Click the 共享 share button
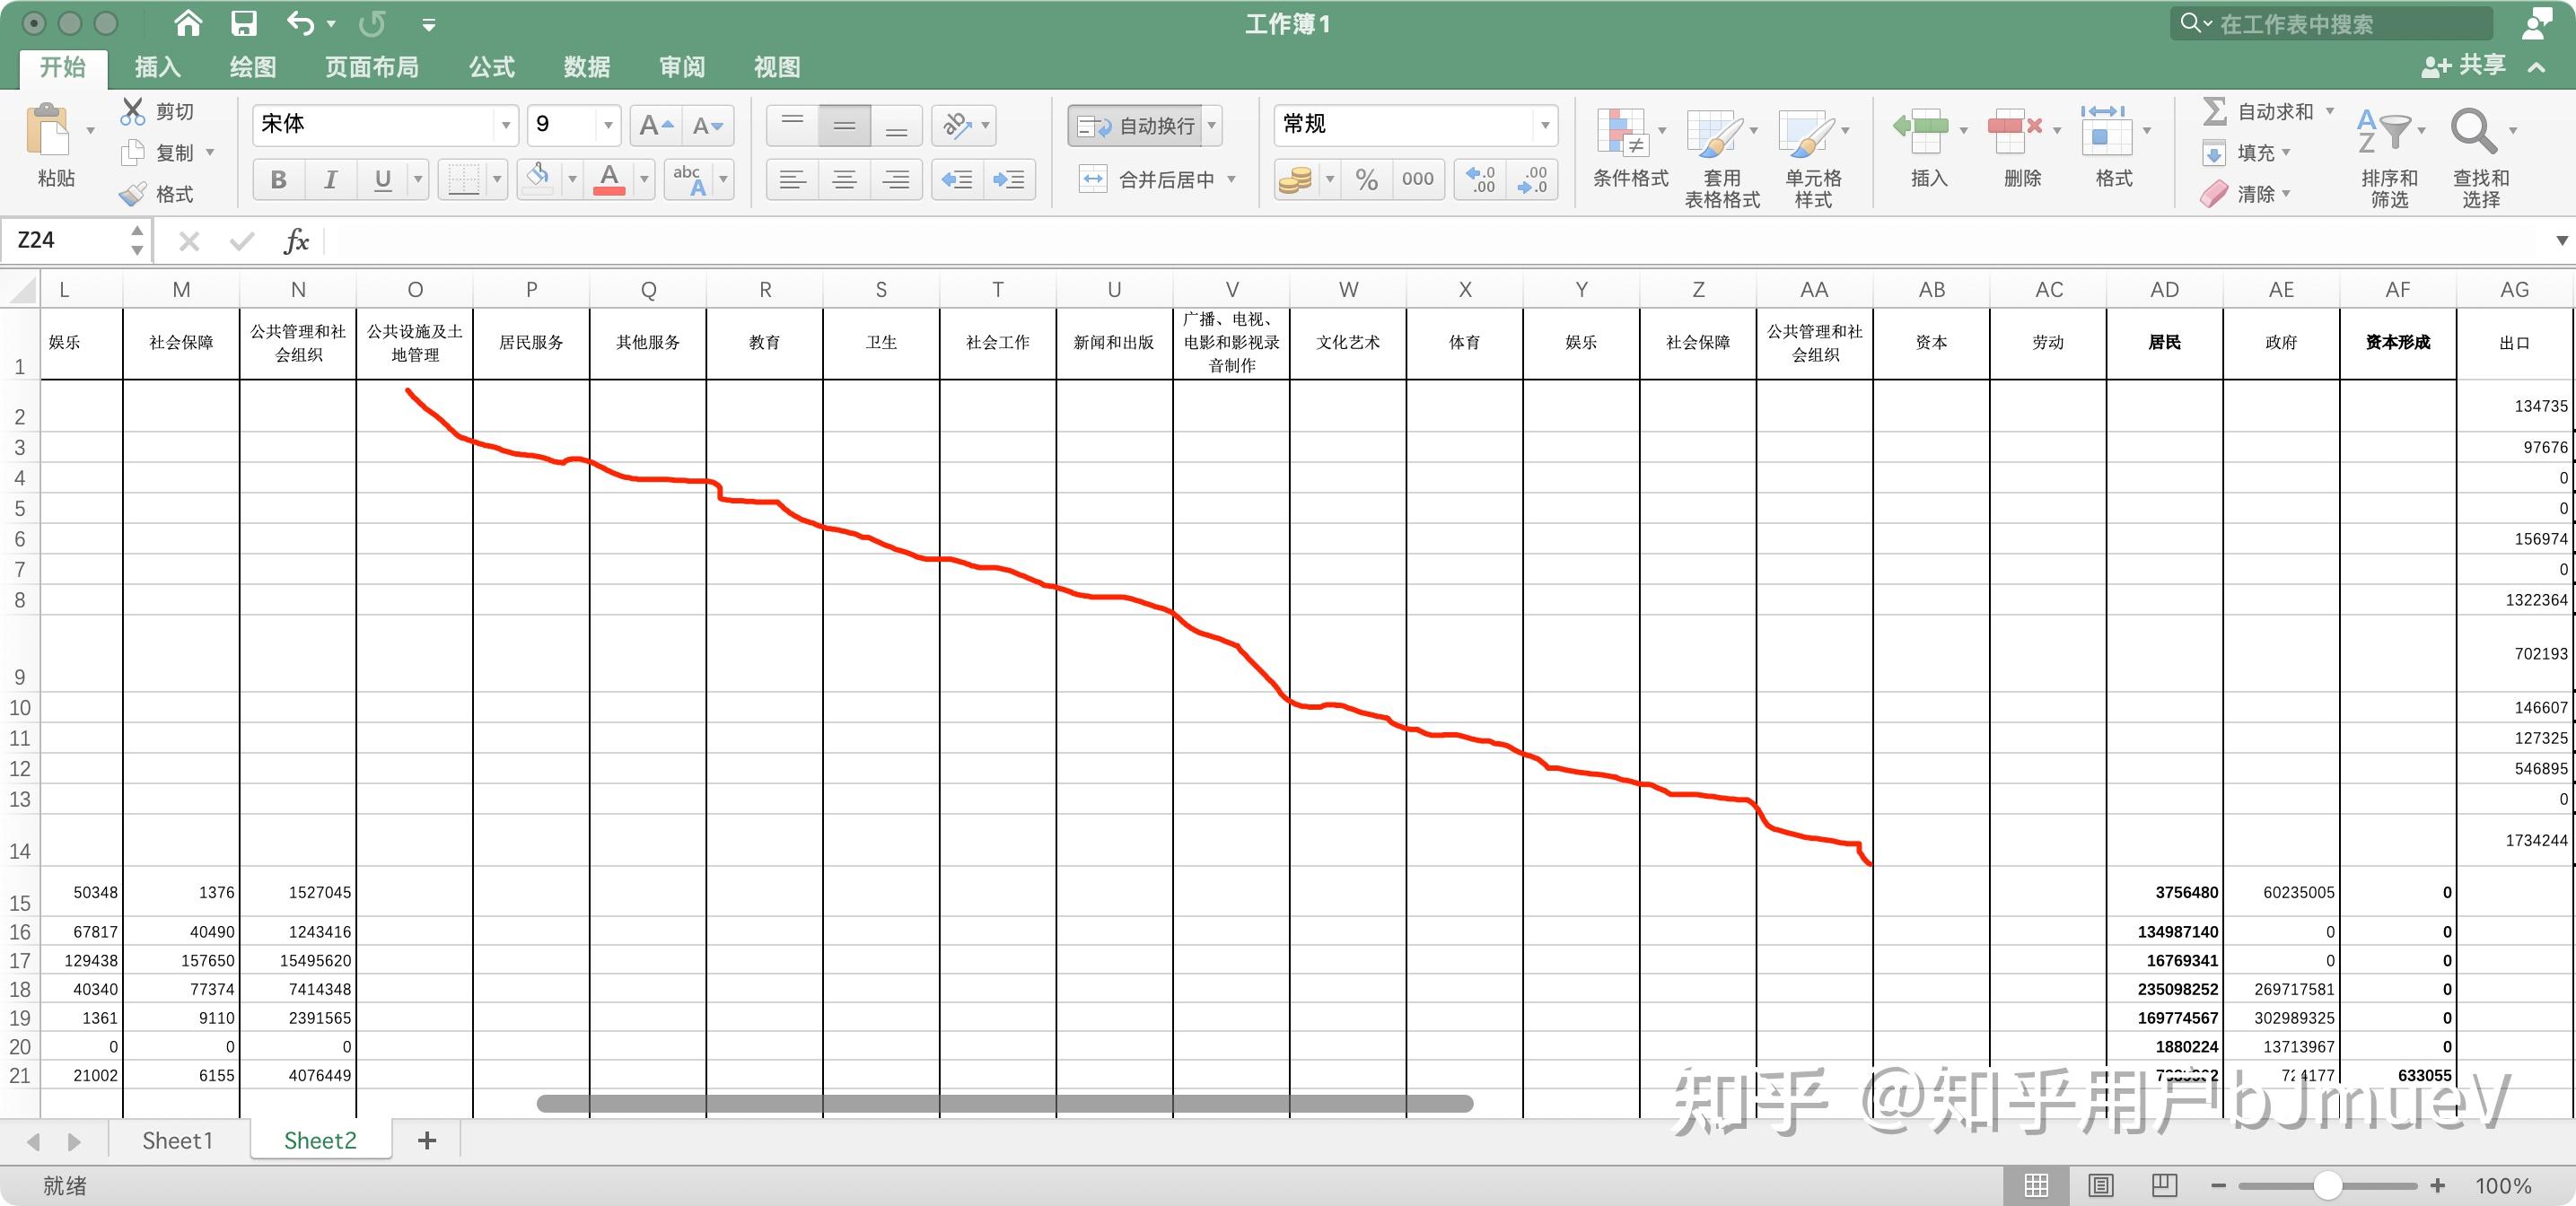Screen dimensions: 2576x1206 point(2464,66)
